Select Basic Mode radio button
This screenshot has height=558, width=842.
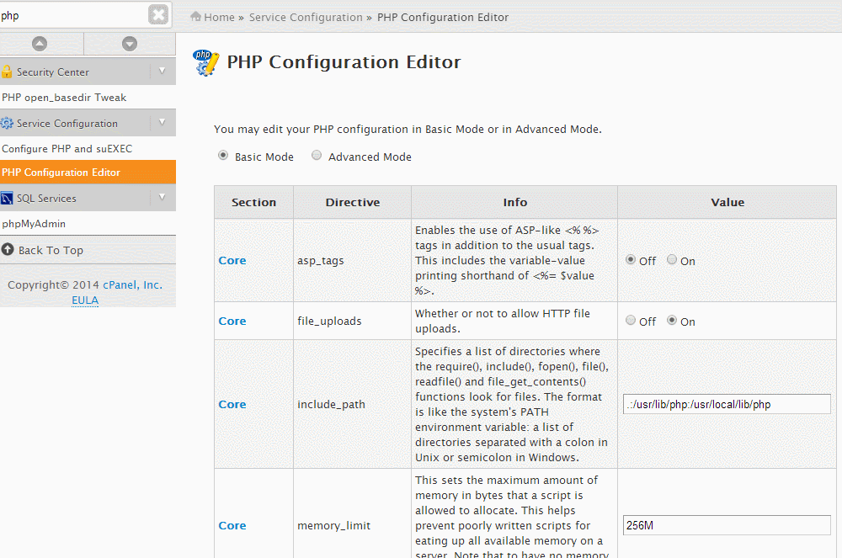[223, 156]
